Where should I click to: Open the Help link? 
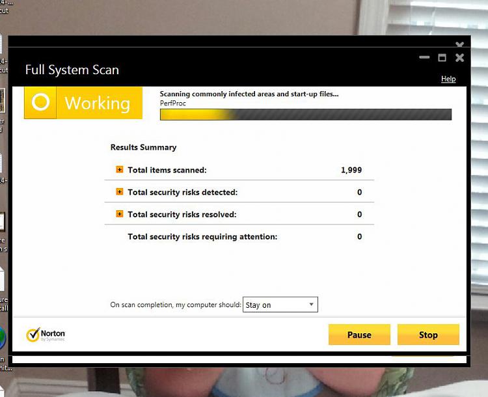tap(448, 79)
